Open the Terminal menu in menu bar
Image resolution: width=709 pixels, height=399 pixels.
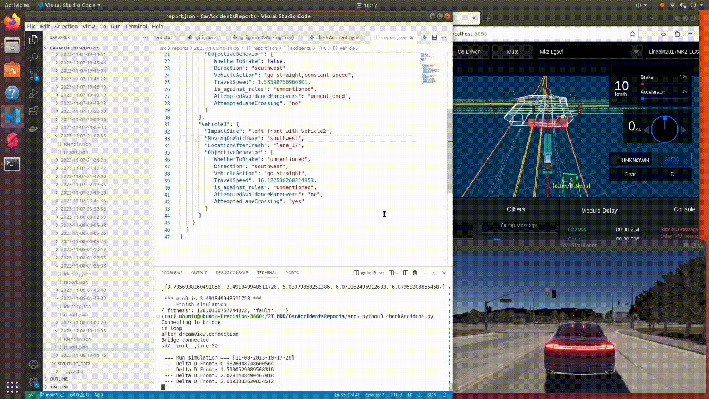(x=136, y=27)
